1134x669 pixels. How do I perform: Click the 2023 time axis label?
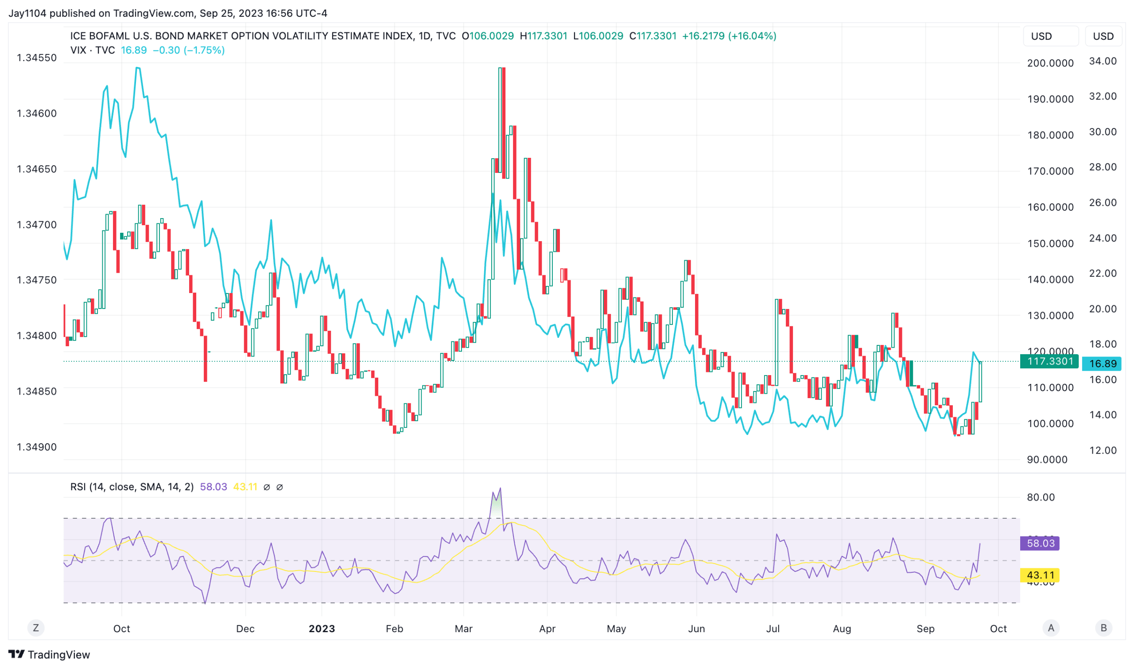tap(322, 628)
